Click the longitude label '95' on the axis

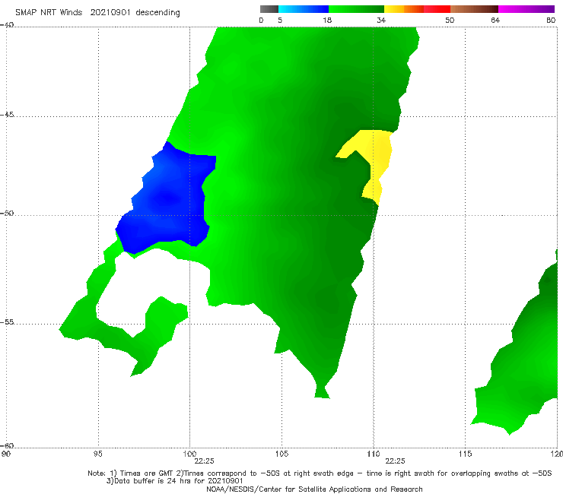(97, 454)
